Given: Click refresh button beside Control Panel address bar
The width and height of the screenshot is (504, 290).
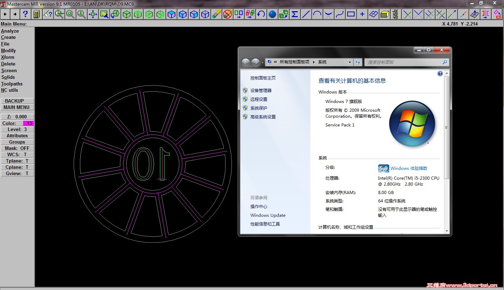Looking at the screenshot, I should pyautogui.click(x=358, y=62).
